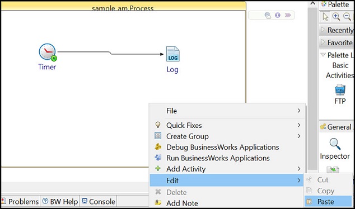The width and height of the screenshot is (355, 209).
Task: Click the Paste clipboard icon
Action: click(x=309, y=201)
